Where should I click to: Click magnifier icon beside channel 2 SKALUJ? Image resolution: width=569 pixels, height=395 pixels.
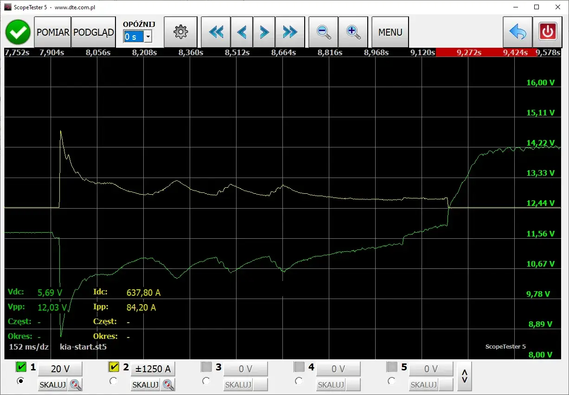pyautogui.click(x=168, y=384)
